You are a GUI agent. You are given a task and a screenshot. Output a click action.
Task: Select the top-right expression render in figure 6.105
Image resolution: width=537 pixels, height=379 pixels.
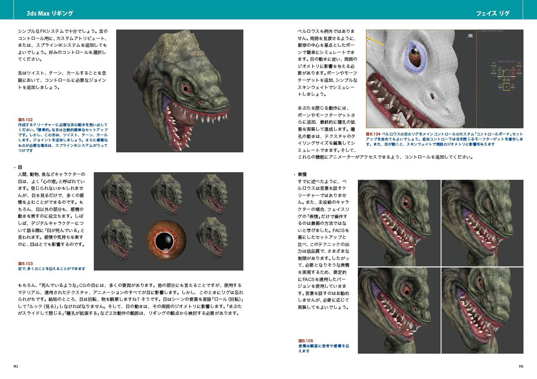tap(482, 223)
